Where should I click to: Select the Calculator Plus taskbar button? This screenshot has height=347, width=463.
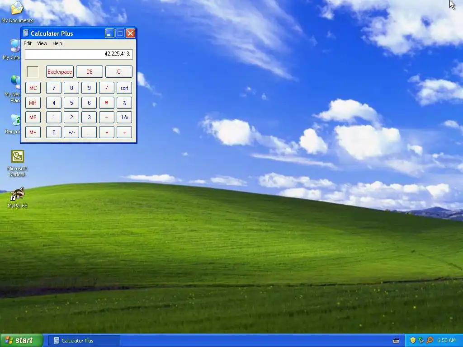pos(84,341)
